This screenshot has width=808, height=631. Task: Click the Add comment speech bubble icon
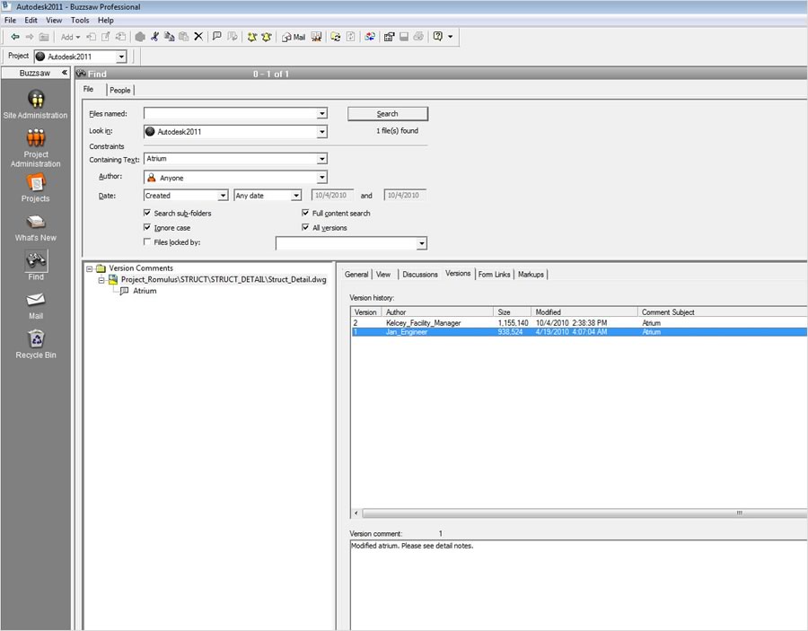click(x=217, y=37)
